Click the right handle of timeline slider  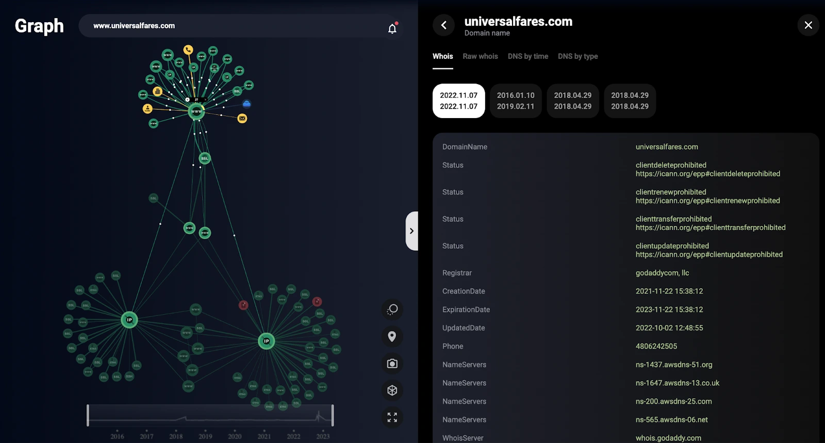[333, 415]
